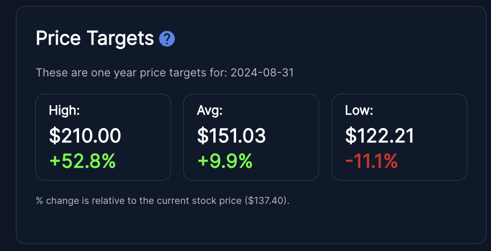
Task: Select the green +9.9% change
Action: pyautogui.click(x=225, y=161)
